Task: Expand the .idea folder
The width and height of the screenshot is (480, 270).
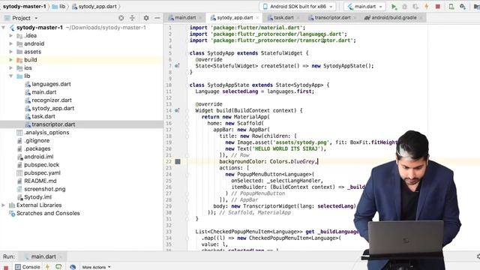Action: coord(11,35)
